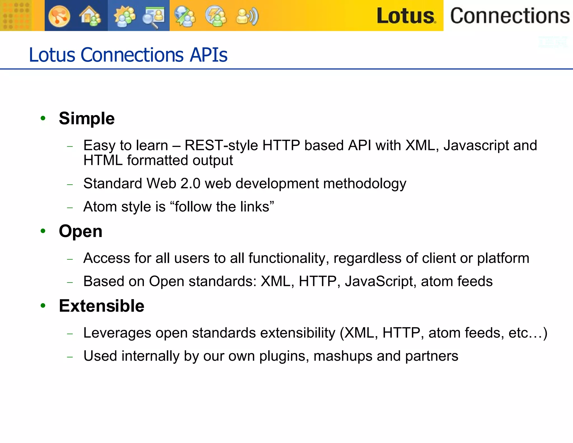Click the Leverages open standards extensibility line

coord(315,333)
